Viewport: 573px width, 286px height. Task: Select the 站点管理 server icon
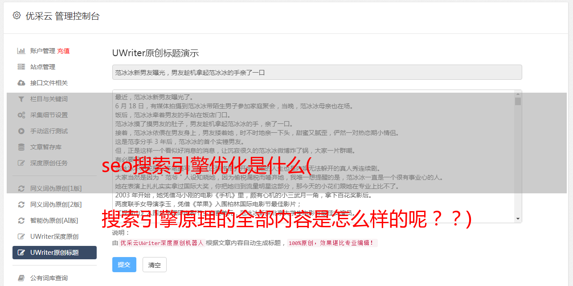21,67
